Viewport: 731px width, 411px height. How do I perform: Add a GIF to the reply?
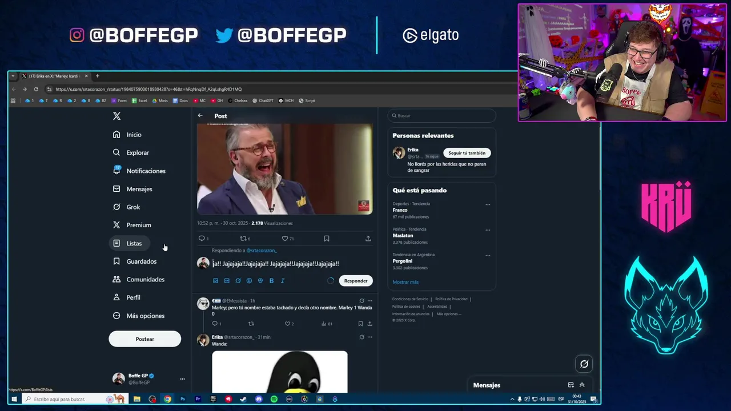coord(227,281)
